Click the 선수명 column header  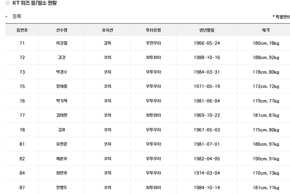(x=61, y=30)
